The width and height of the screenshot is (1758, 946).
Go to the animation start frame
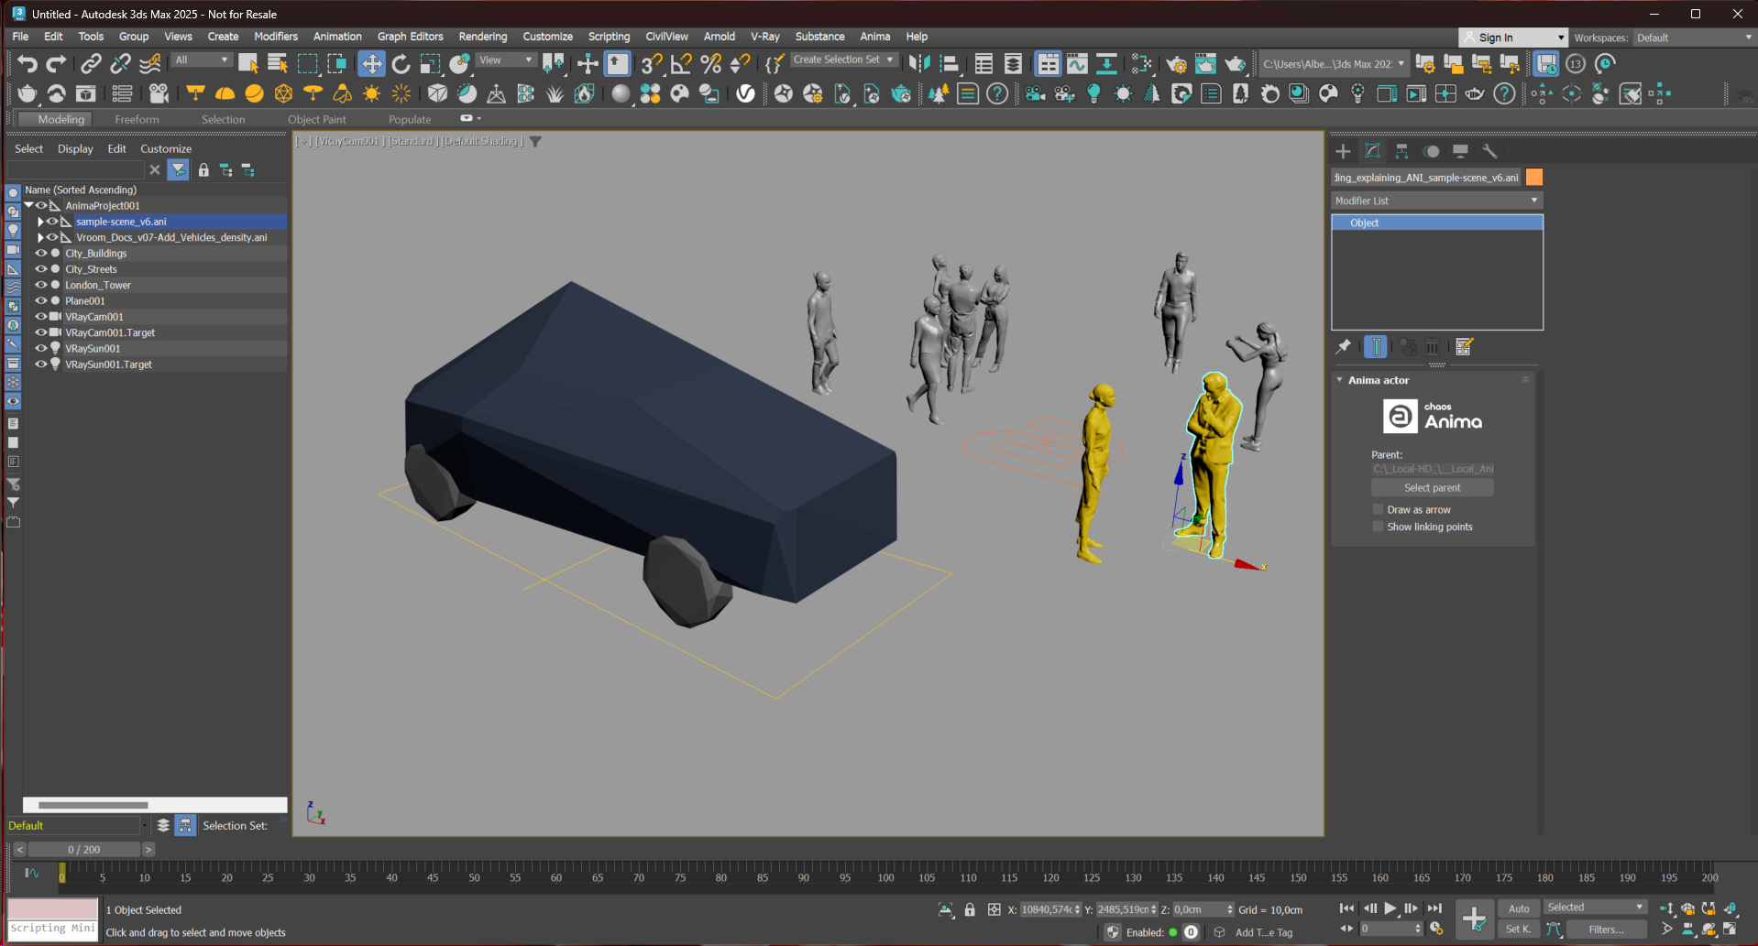click(1346, 908)
